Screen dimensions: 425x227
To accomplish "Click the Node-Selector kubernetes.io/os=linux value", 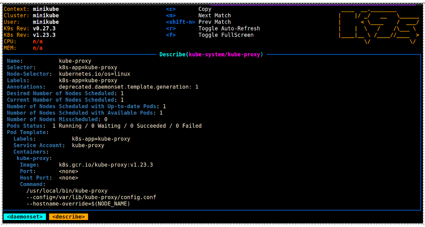I will coord(95,74).
